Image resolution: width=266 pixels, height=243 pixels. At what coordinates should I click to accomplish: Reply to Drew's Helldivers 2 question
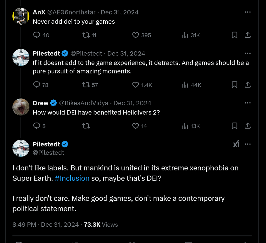[x=37, y=126]
